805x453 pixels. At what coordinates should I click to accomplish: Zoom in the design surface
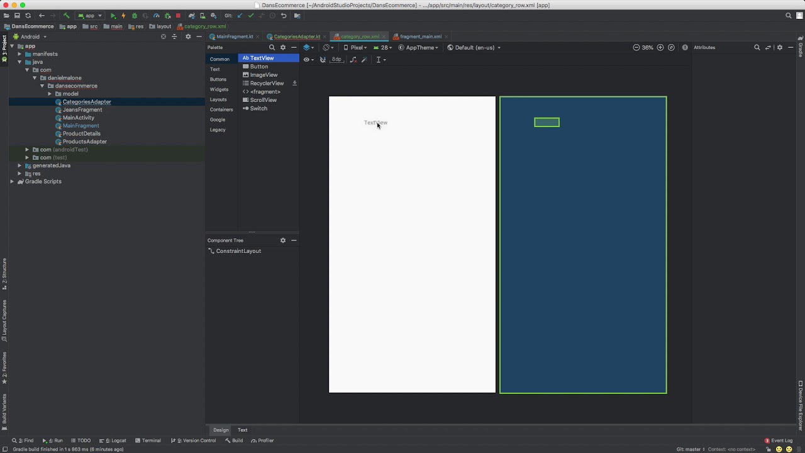pos(660,47)
